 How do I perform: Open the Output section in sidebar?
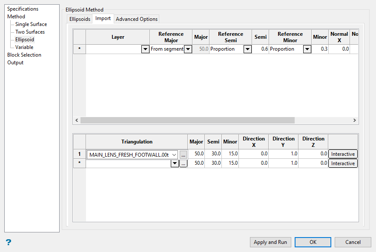(15, 63)
